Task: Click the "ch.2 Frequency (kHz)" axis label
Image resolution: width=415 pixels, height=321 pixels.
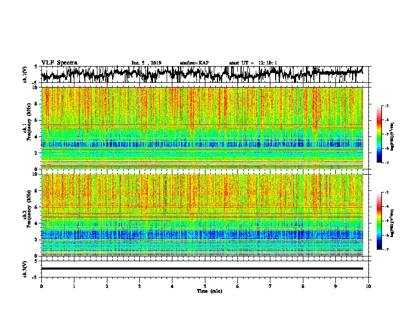Action: [x=27, y=209]
